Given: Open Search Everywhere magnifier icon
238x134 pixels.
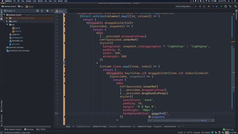Looking at the screenshot, I should pyautogui.click(x=235, y=6).
